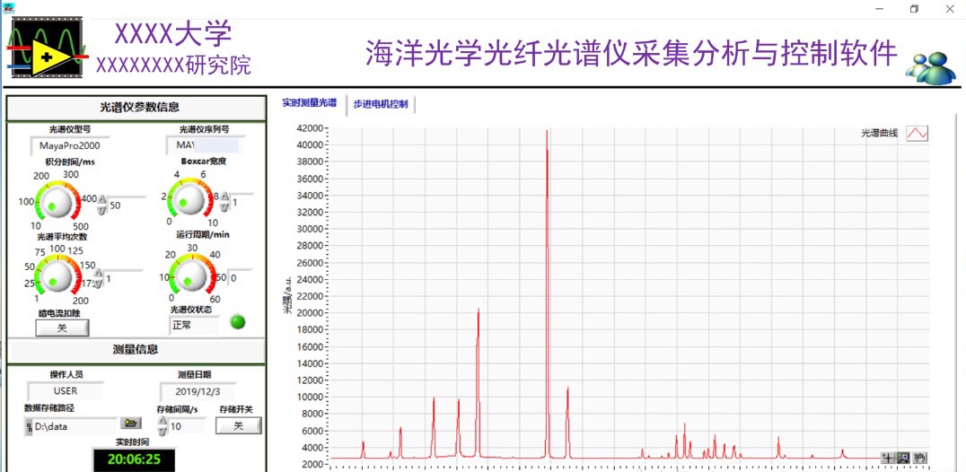This screenshot has width=966, height=472.
Task: Click the app icon in the title bar
Action: 9,9
